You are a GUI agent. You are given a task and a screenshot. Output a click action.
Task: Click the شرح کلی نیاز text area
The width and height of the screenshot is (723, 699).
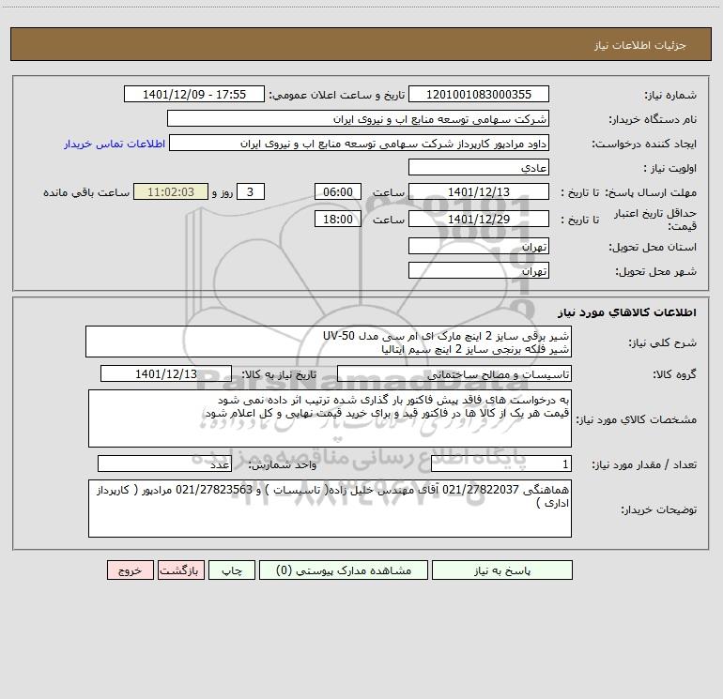click(329, 342)
